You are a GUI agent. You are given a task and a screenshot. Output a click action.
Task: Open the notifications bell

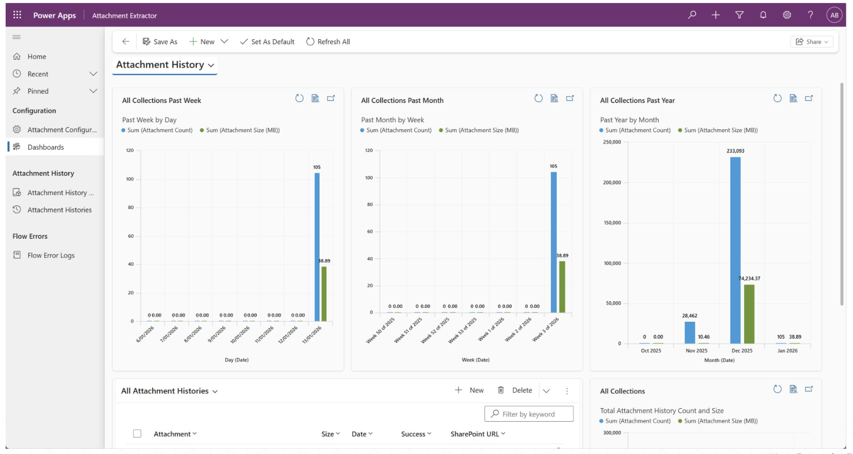[763, 15]
